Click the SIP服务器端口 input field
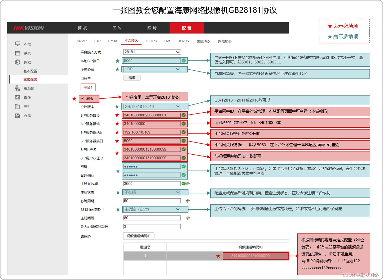The width and height of the screenshot is (383, 280). click(152, 141)
